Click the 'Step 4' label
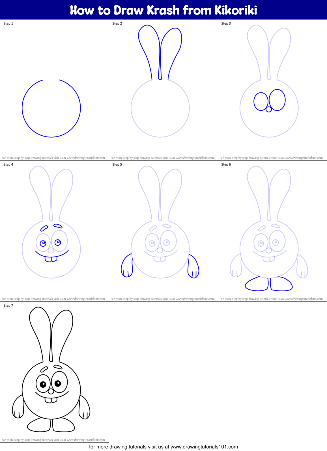Viewport: 327px width, 451px height. click(8, 164)
